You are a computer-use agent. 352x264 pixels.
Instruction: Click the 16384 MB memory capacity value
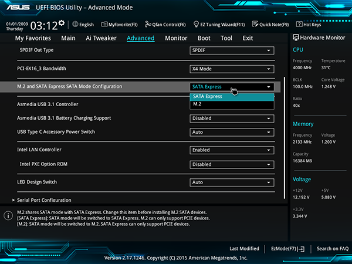coord(302,161)
